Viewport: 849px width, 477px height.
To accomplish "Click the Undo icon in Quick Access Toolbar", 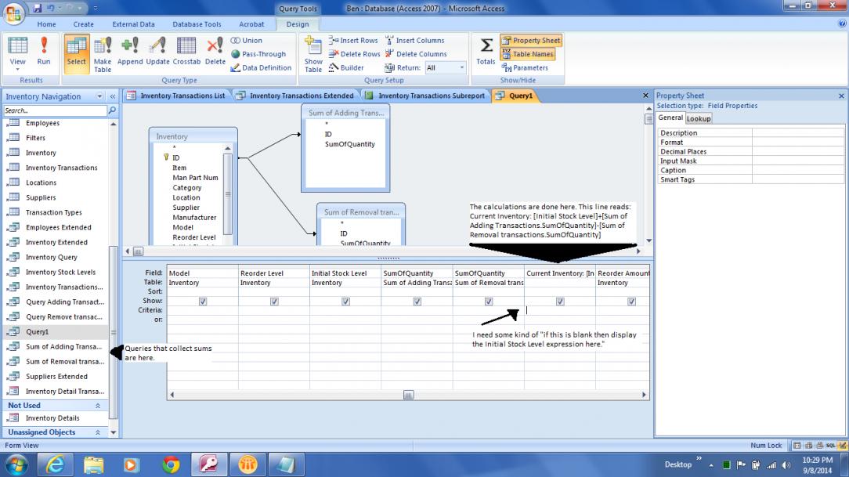I will pyautogui.click(x=51, y=8).
